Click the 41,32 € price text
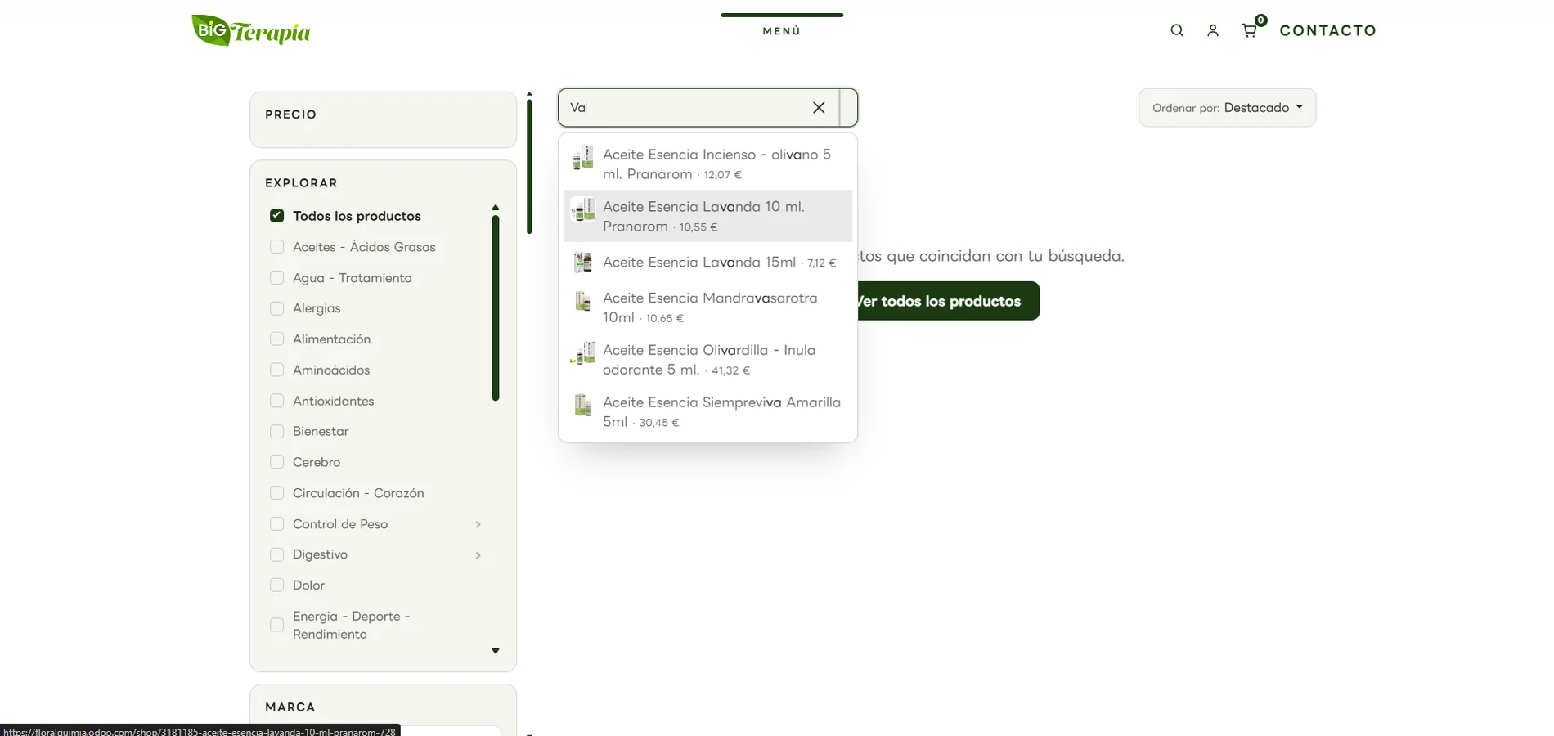 [730, 370]
